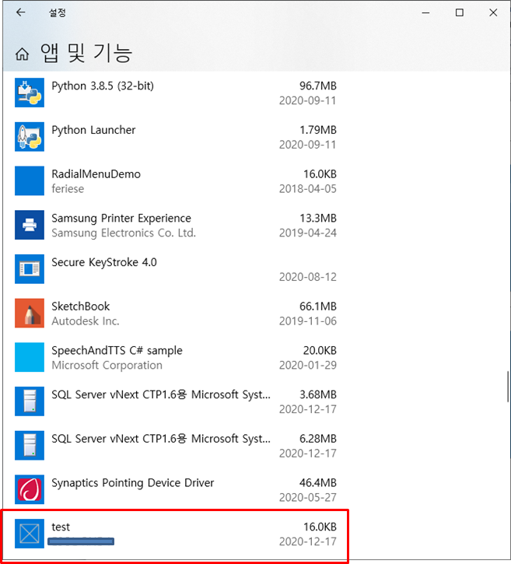Viewport: 511px width, 564px height.
Task: Select the Samsung Printer Experience name
Action: click(121, 219)
